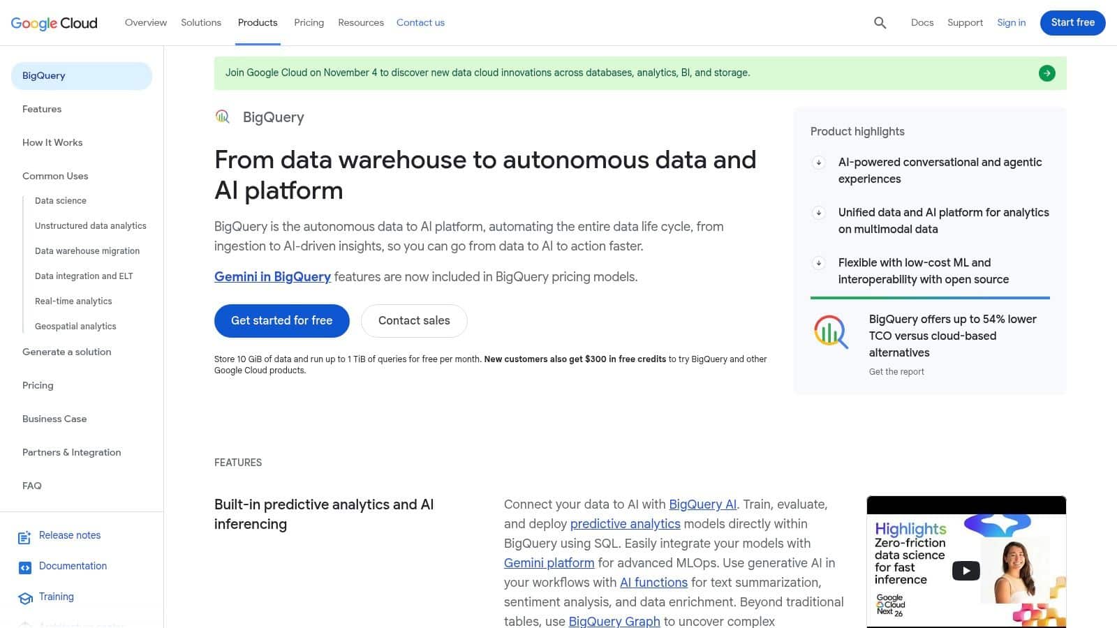Click the search magnifier icon
The width and height of the screenshot is (1117, 628).
click(x=880, y=23)
